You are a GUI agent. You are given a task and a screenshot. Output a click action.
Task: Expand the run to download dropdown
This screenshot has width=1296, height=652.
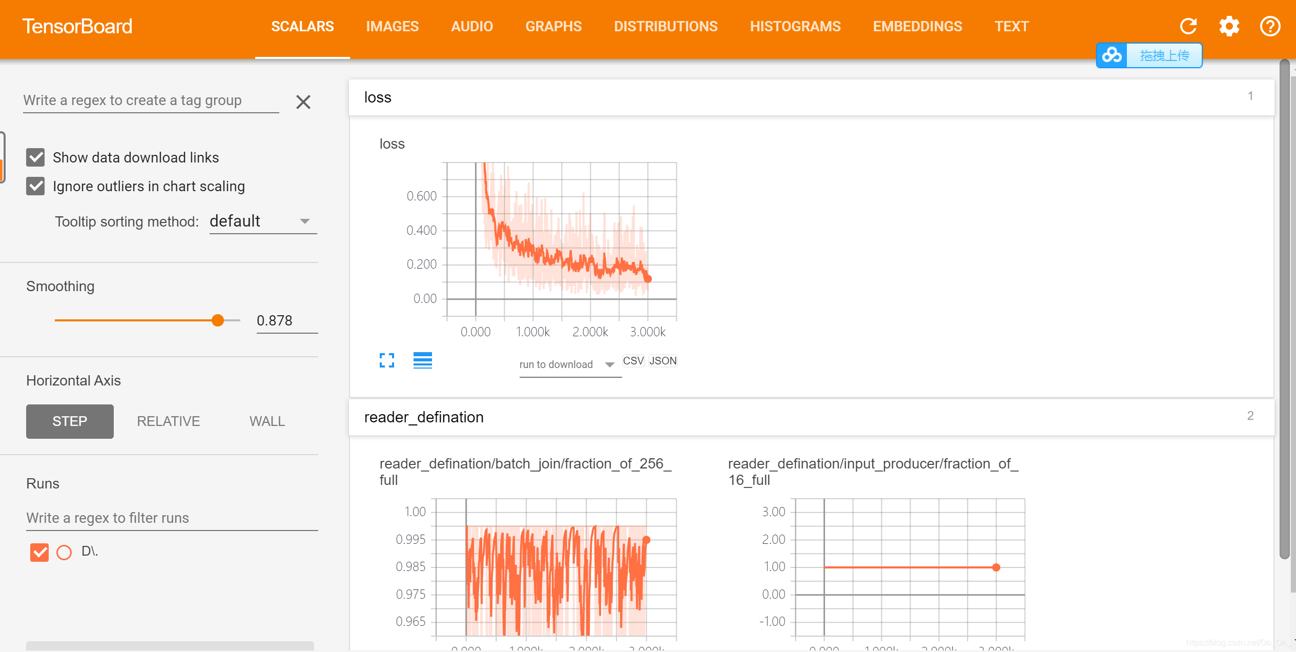(x=609, y=363)
